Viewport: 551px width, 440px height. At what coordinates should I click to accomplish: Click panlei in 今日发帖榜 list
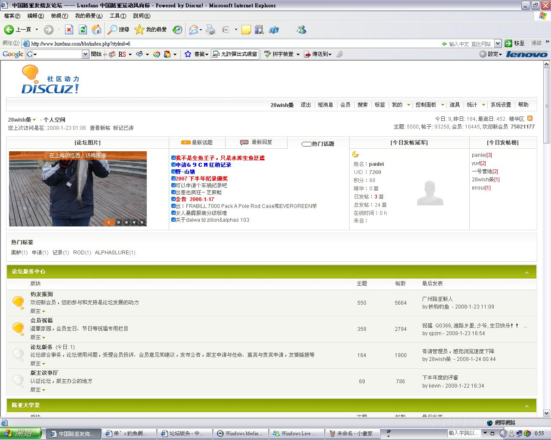pos(479,155)
